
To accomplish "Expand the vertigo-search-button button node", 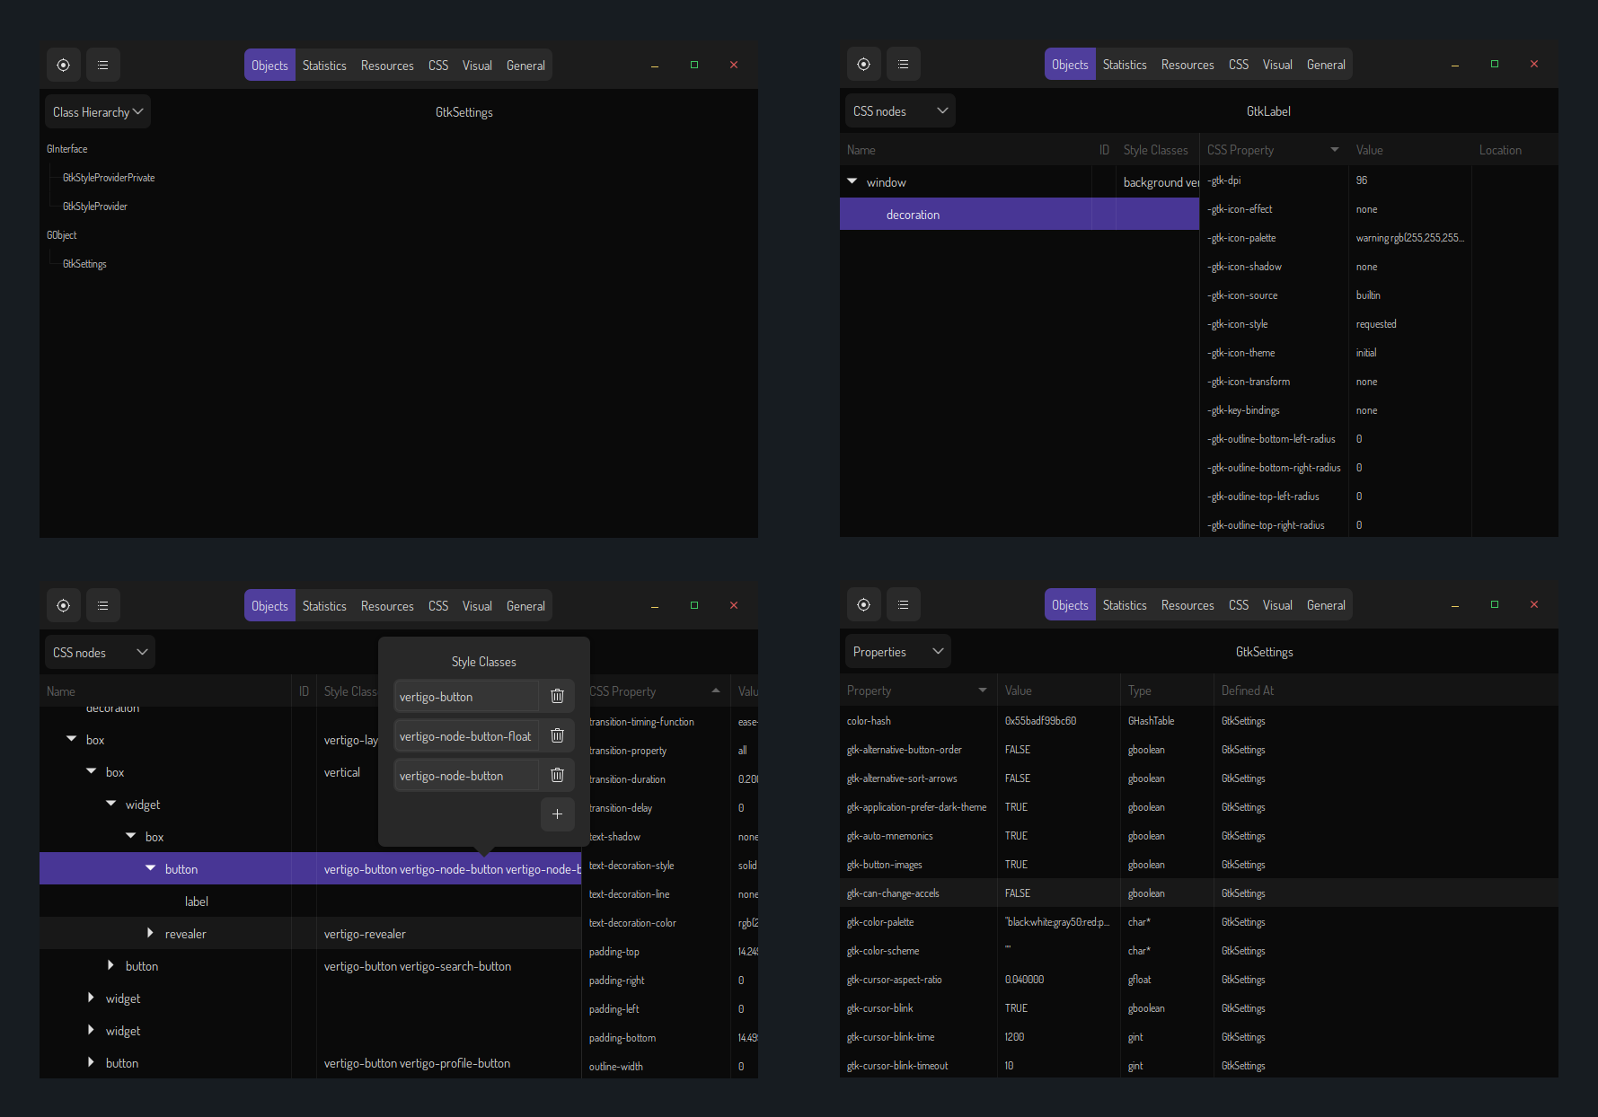I will (110, 966).
